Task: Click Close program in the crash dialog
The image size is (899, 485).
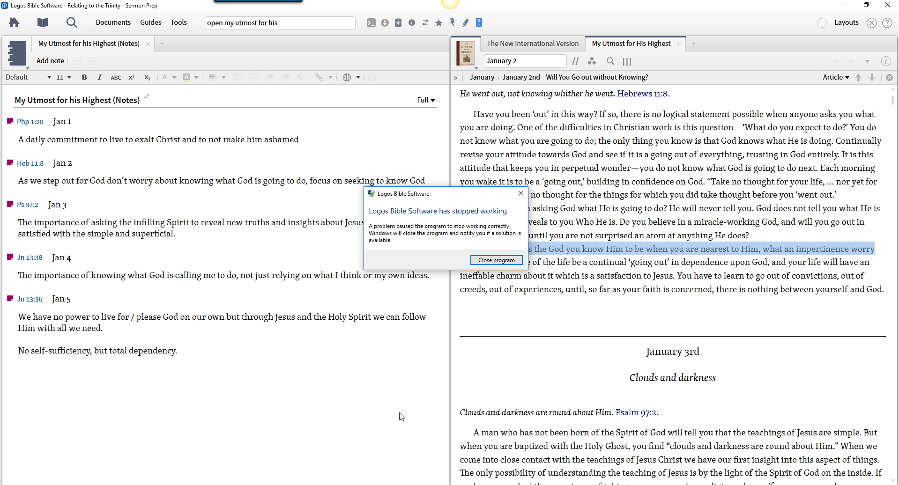Action: click(x=496, y=260)
